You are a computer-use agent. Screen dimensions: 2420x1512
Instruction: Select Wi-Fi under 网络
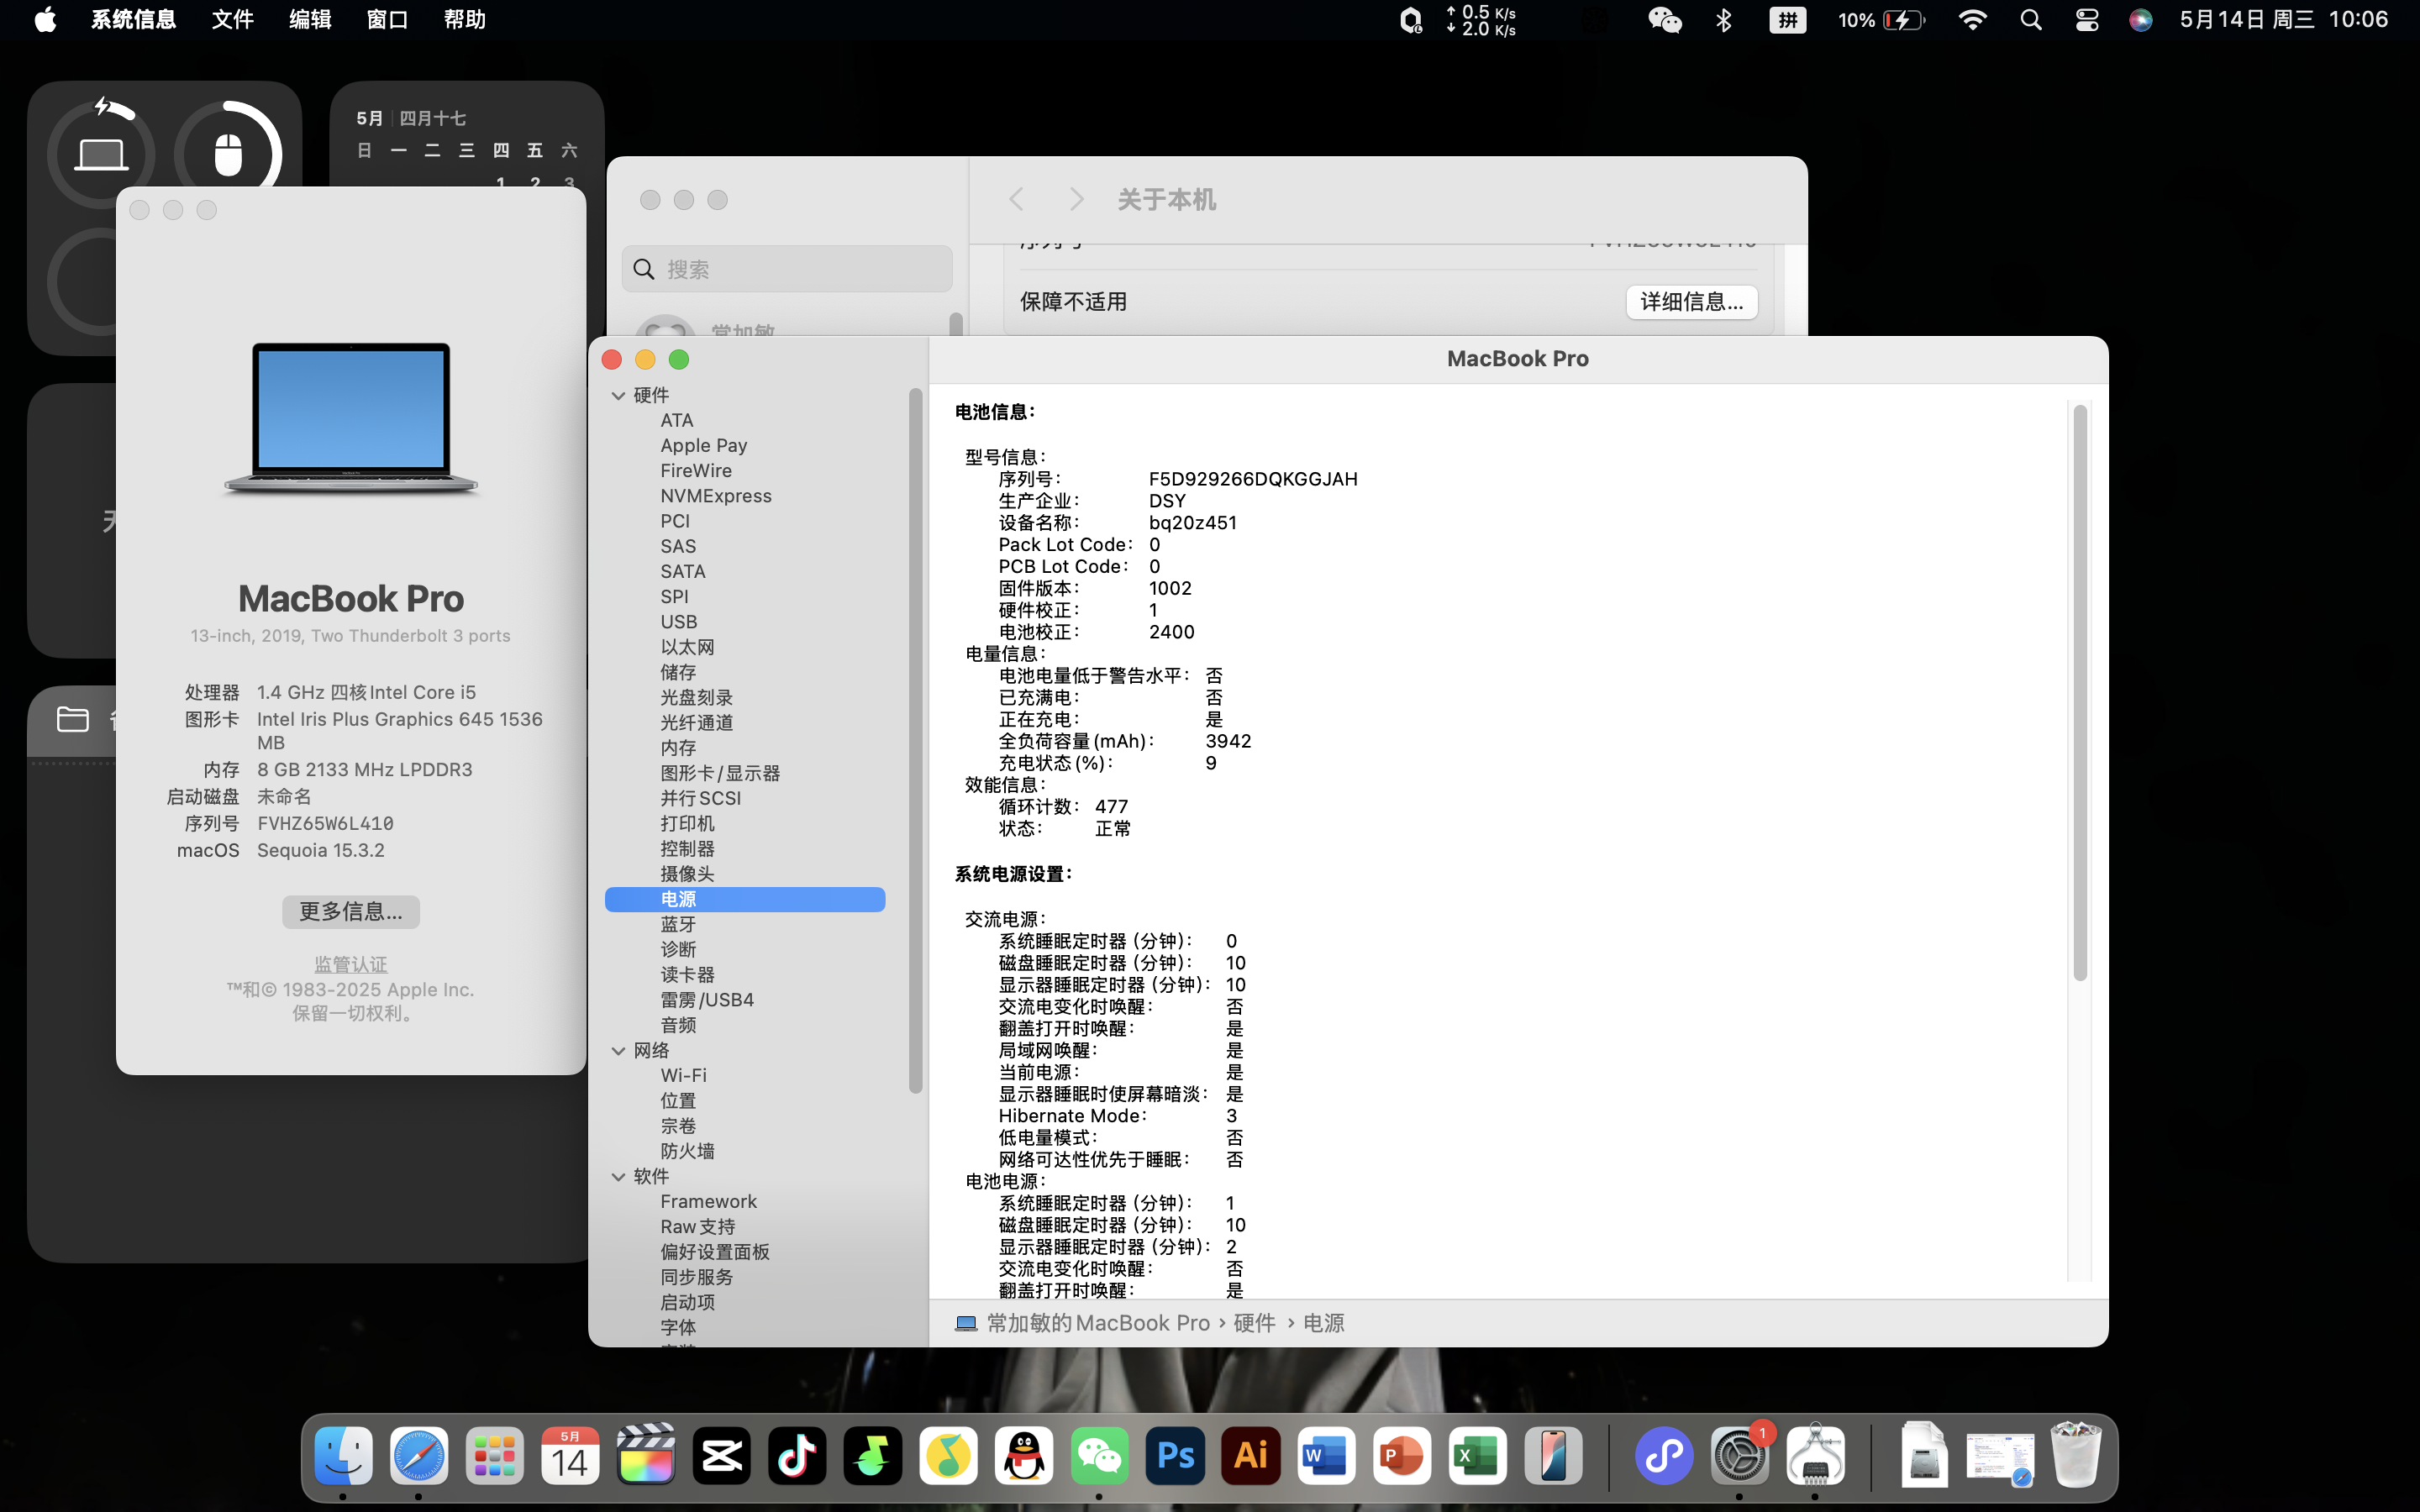tap(683, 1075)
